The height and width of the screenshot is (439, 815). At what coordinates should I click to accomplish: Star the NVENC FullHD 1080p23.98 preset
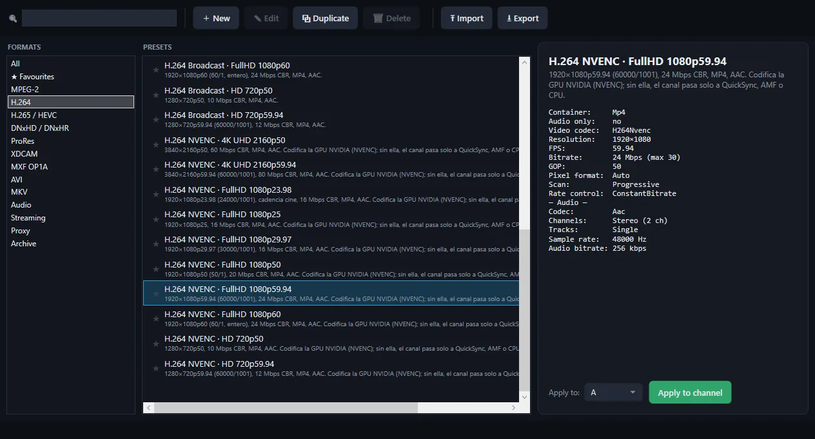[155, 194]
